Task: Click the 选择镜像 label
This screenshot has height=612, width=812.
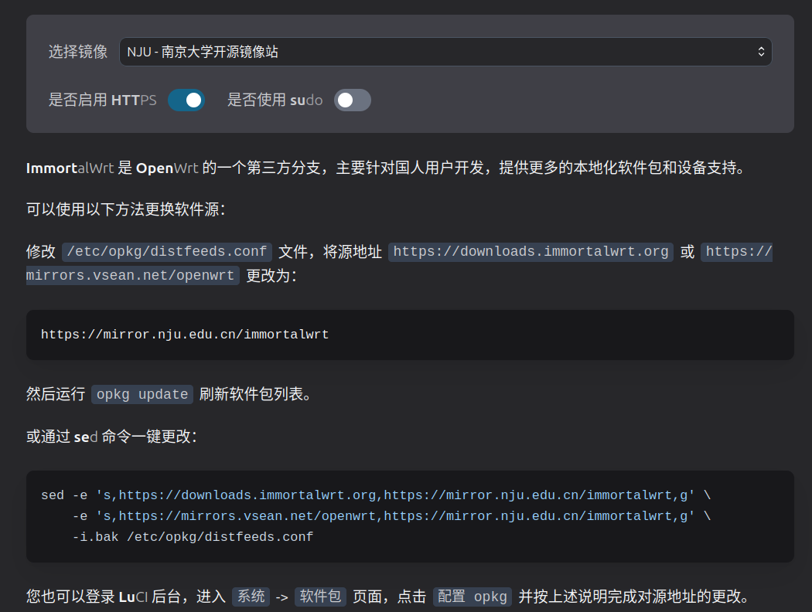Action: 77,52
